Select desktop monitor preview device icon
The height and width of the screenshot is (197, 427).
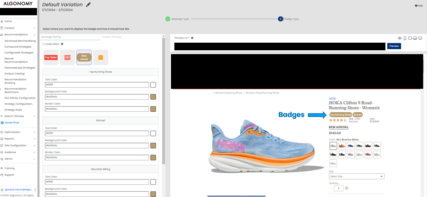tap(420, 38)
